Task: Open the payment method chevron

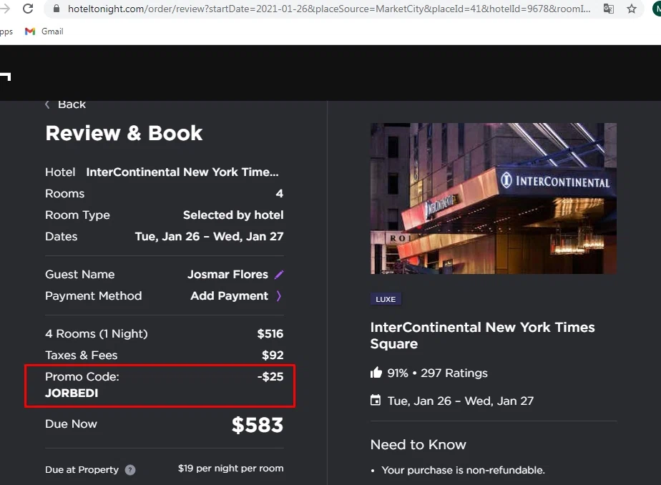Action: pyautogui.click(x=279, y=296)
